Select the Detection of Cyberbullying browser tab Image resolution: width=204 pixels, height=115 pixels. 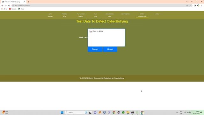(13, 2)
